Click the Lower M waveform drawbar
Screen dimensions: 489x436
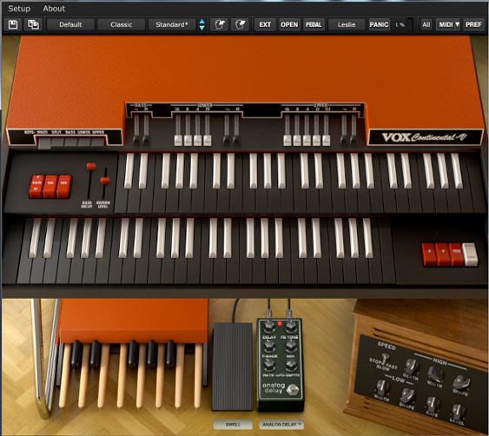236,140
